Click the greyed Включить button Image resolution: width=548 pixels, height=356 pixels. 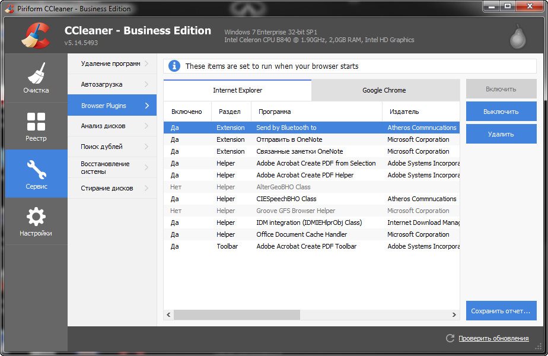501,89
